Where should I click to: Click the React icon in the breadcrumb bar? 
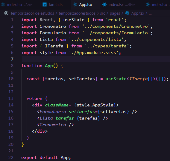pyautogui.click(x=127, y=13)
